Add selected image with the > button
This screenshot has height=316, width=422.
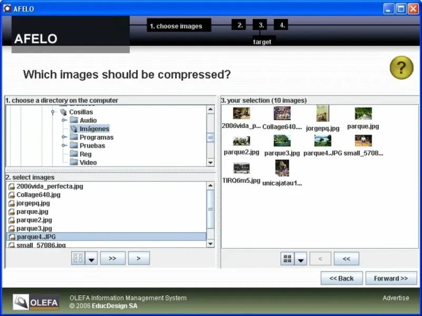[x=139, y=258]
